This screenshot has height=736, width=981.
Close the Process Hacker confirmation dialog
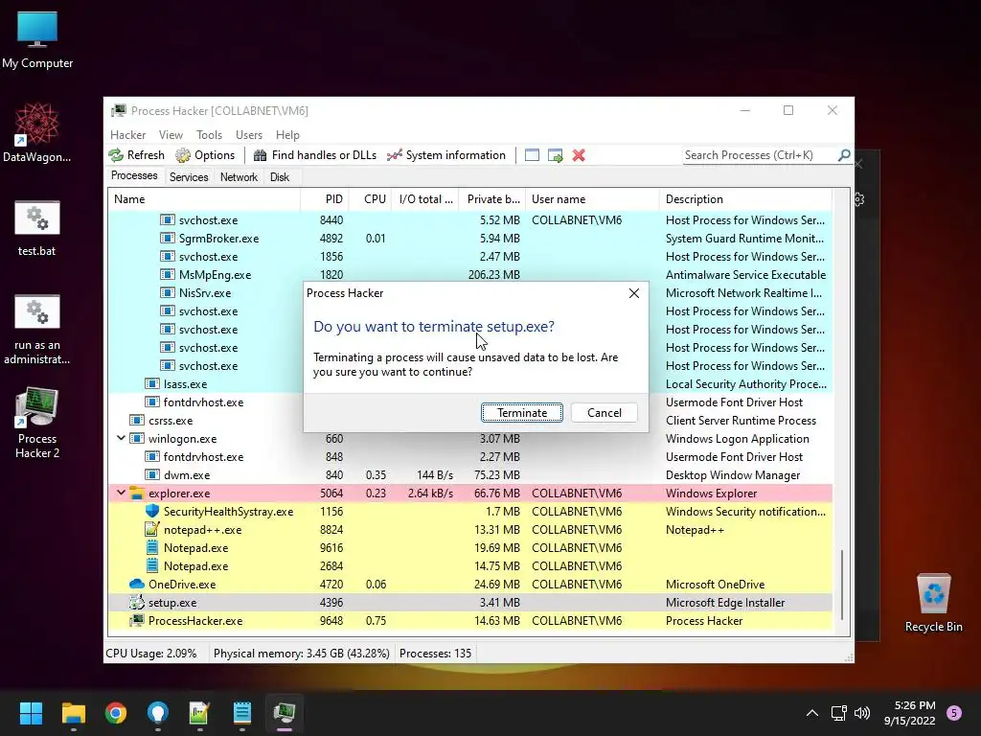[x=634, y=293]
